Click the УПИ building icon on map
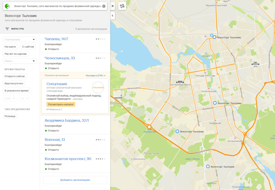The height and width of the screenshot is (190, 275). [255, 64]
